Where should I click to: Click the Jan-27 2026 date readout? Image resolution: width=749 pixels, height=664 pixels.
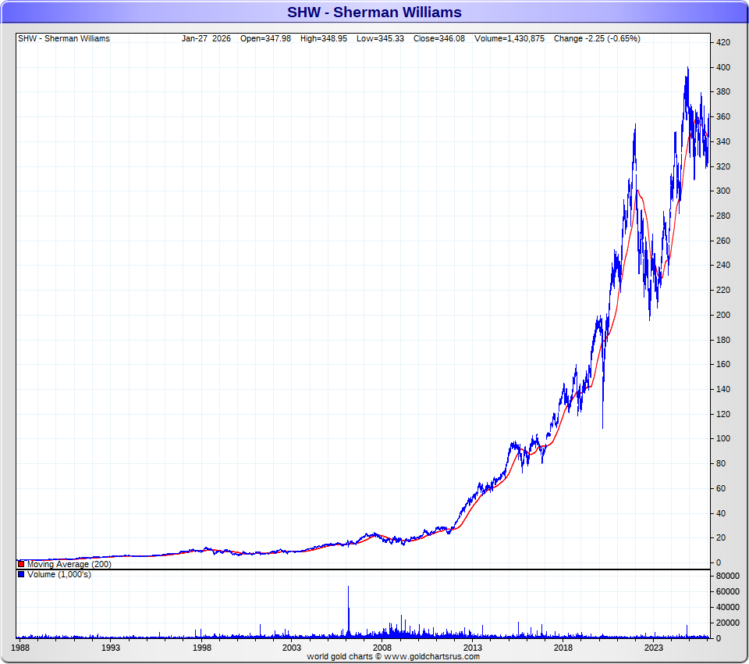[206, 38]
